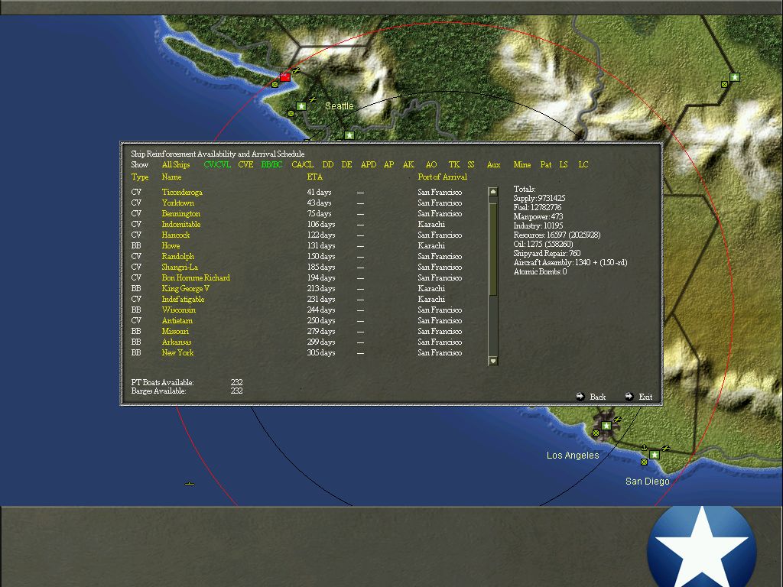This screenshot has height=587, width=783.
Task: Select the base star icon south of Seattle
Action: [x=349, y=135]
